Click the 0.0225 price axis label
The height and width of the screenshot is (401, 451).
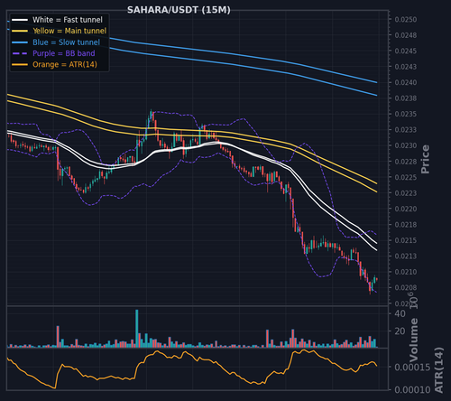tap(406, 177)
